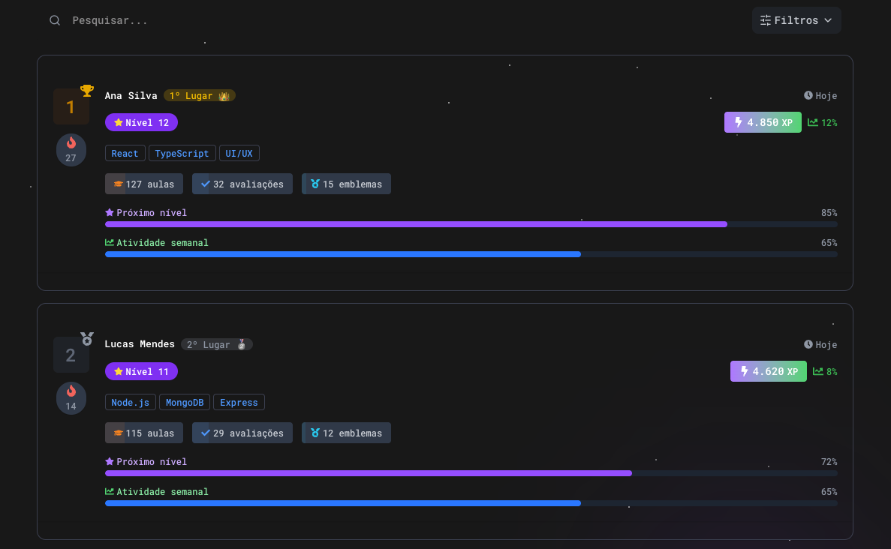Click Ana Silva's Atividade semanal progress bar
The height and width of the screenshot is (549, 891).
coord(471,254)
